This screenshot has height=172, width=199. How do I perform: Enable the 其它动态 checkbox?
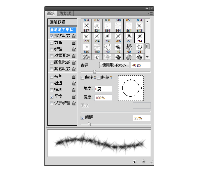point(51,69)
